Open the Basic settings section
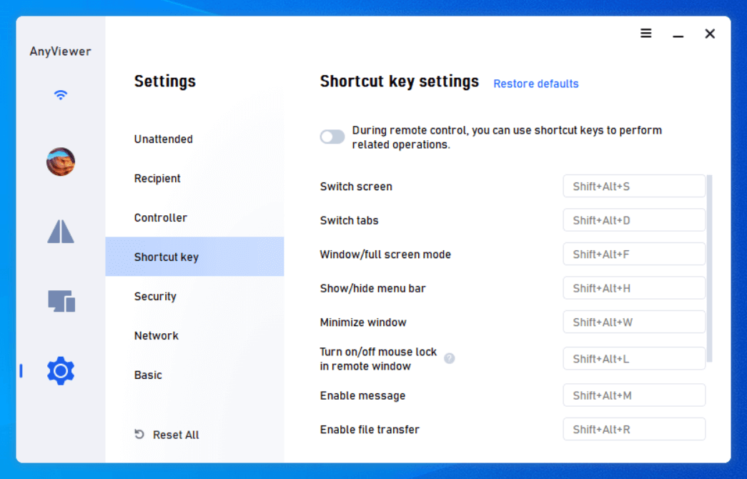 coord(149,375)
